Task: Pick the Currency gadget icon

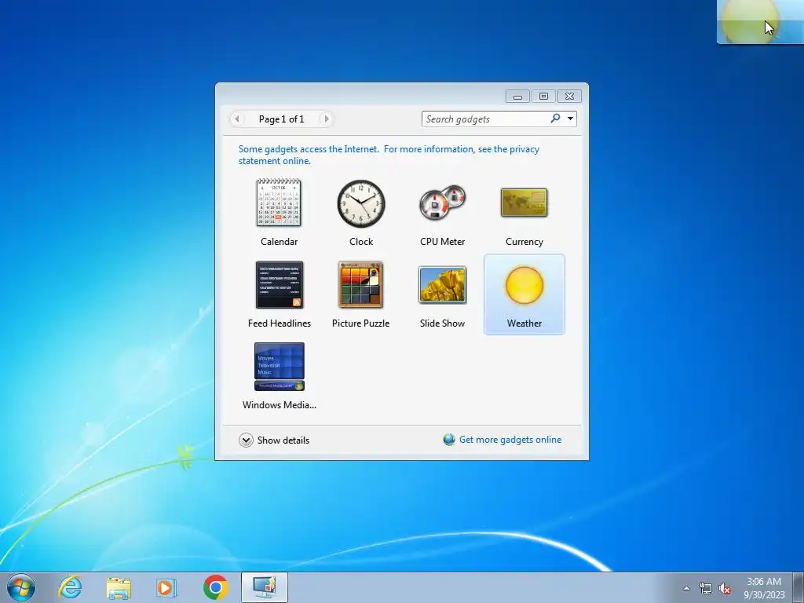Action: (x=524, y=203)
